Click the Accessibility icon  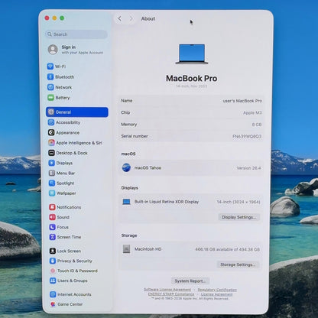pos(51,122)
